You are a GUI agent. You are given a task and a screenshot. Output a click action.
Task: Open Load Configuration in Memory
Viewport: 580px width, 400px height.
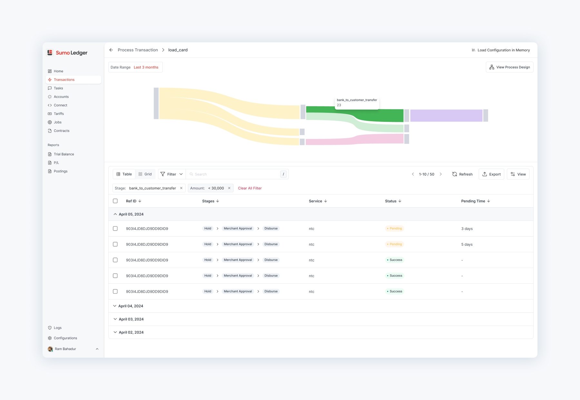tap(501, 50)
